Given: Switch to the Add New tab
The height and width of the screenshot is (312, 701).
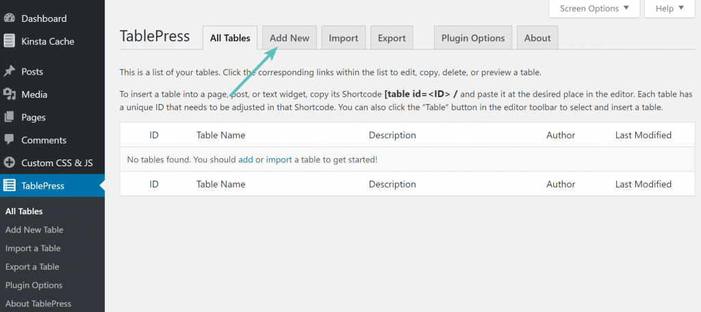Looking at the screenshot, I should coord(290,38).
